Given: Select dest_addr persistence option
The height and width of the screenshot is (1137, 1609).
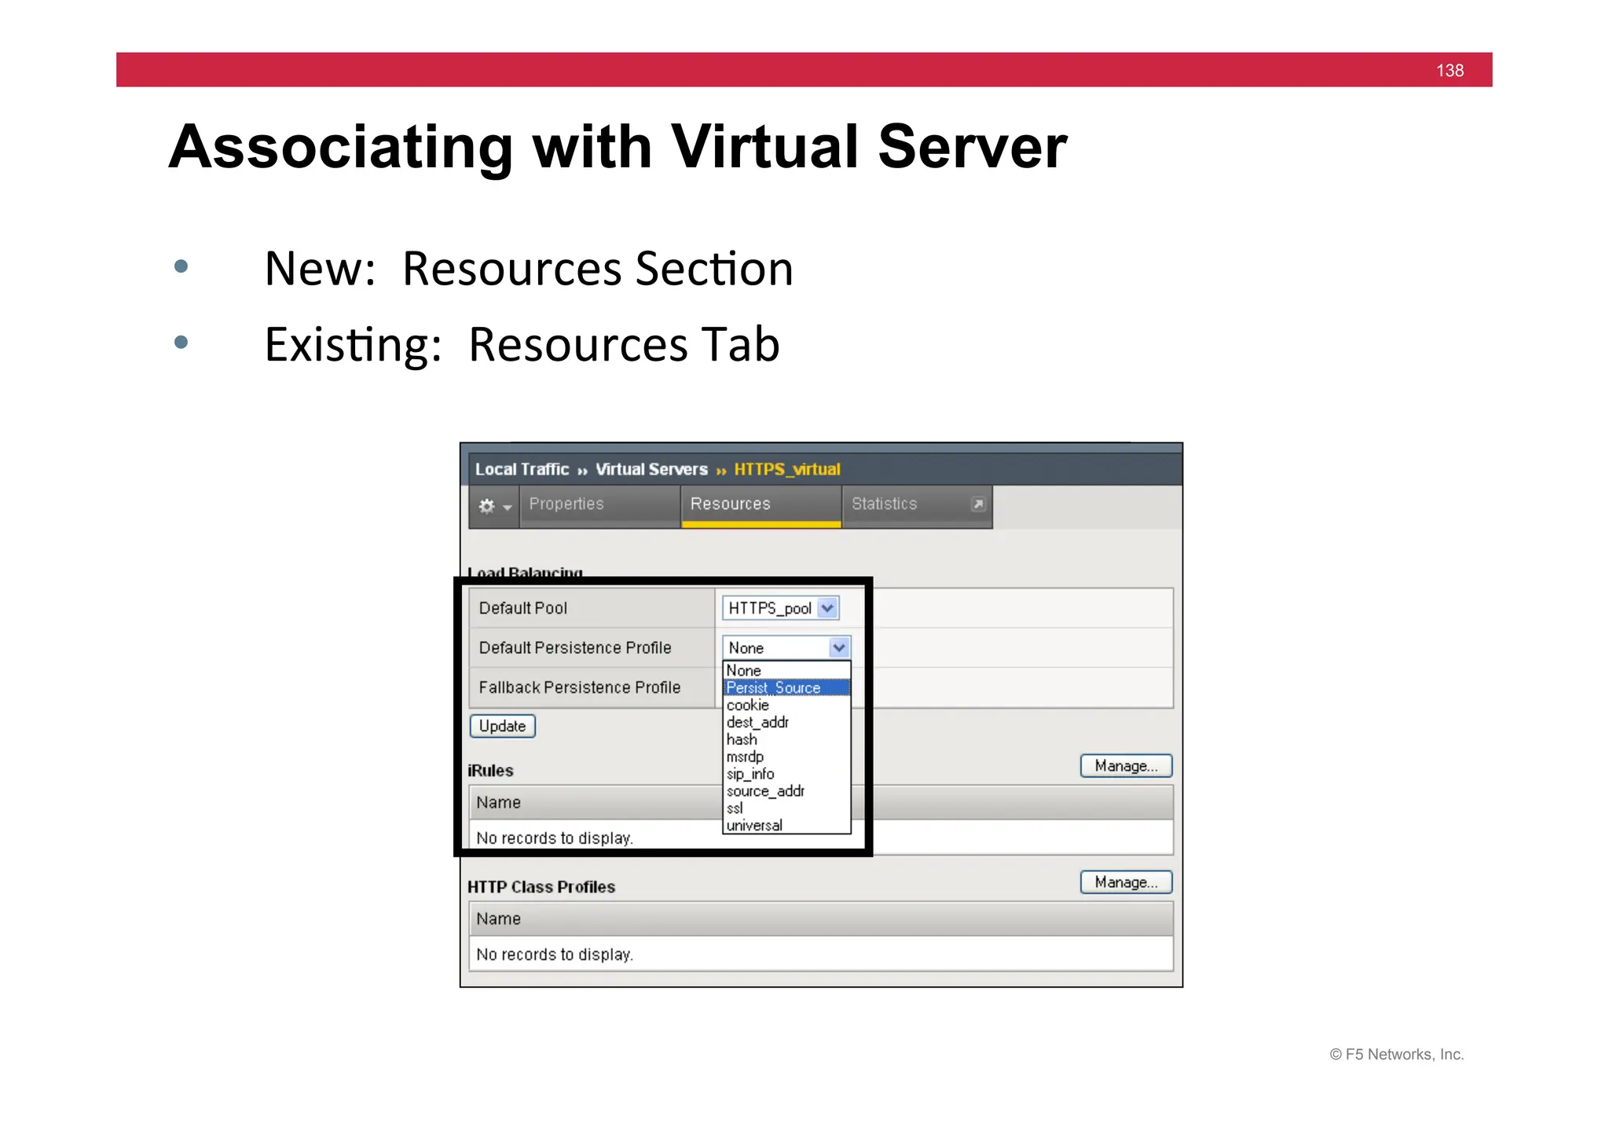Looking at the screenshot, I should click(786, 722).
